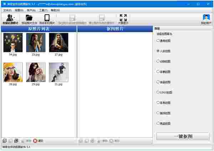The width and height of the screenshot is (214, 151).
Task: Click the 清空 clear label beside red X
Action: [40, 141]
